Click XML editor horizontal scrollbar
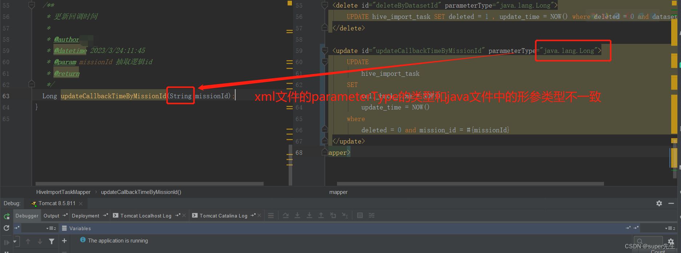Screen dimensions: 681x253 [x=470, y=184]
